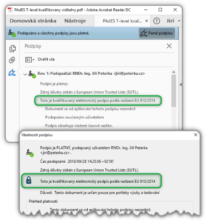Open the Page Thumbnails sidebar icon
This screenshot has height=223, width=207.
(x=12, y=49)
